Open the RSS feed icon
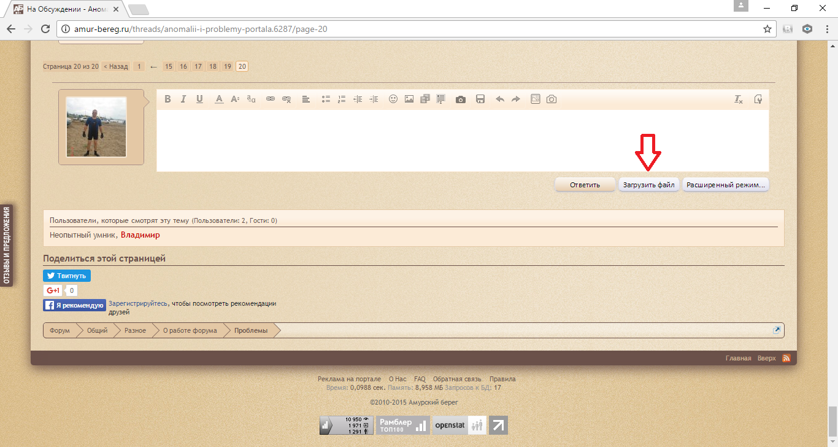838x447 pixels. point(786,358)
